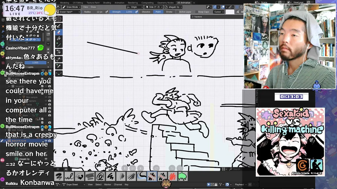Screen dimensions: 337x189
Task: Pick the green dripping brush thumbnail
Action: pos(183,176)
